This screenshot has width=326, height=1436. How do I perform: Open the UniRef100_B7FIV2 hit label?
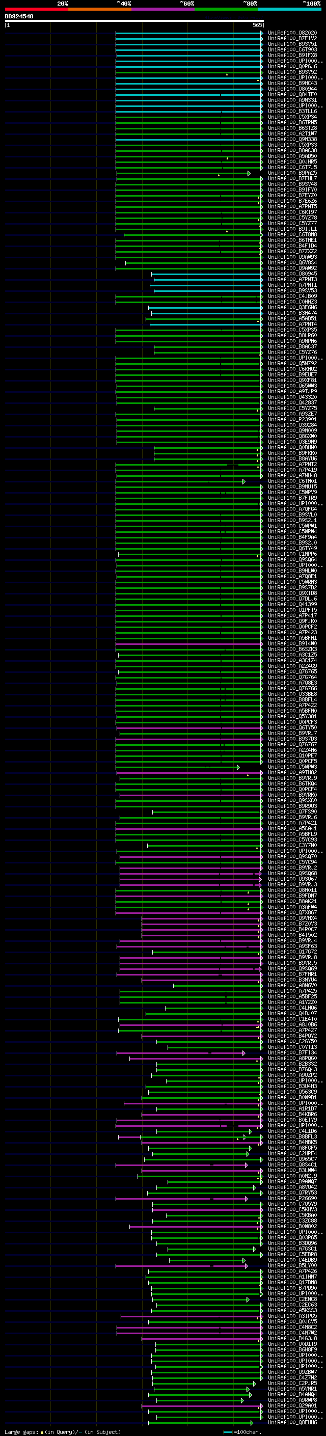(x=292, y=39)
